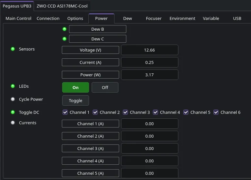Click the Dew B field

(x=98, y=29)
